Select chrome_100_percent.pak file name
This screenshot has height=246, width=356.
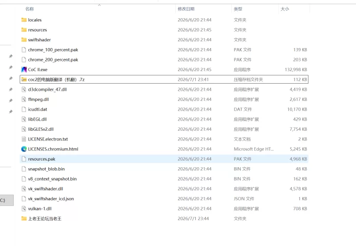coord(53,50)
